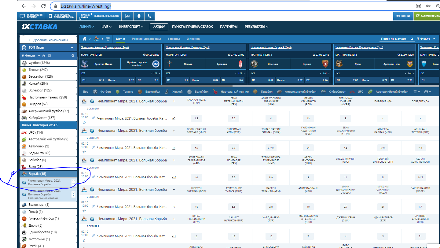Expand the РЕЗУЛЬТАТЫ menu
The image size is (440, 248).
coord(256,27)
